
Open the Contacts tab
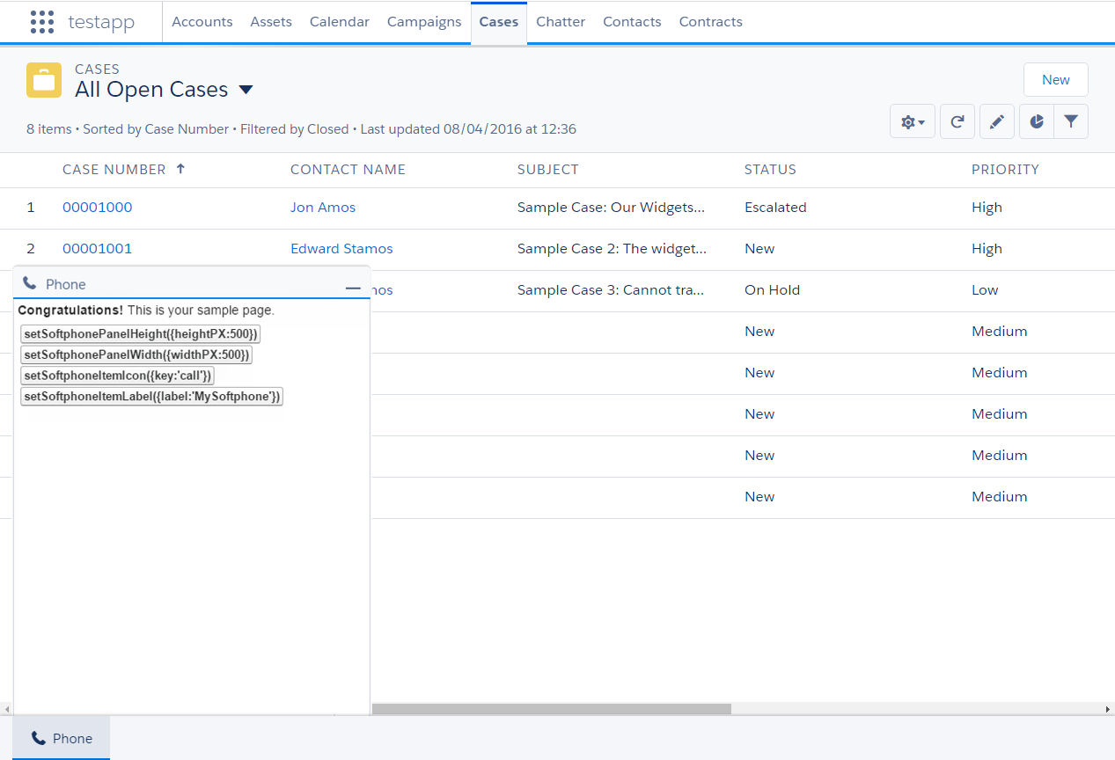point(632,21)
